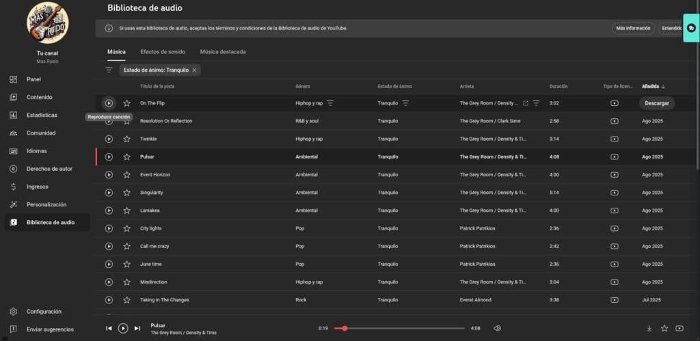Play the track On The Flip
Viewport: 700px width, 341px height.
click(x=109, y=103)
